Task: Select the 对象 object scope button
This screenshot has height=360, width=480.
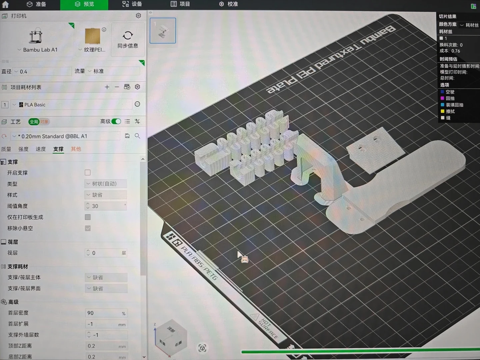Action: (44, 122)
